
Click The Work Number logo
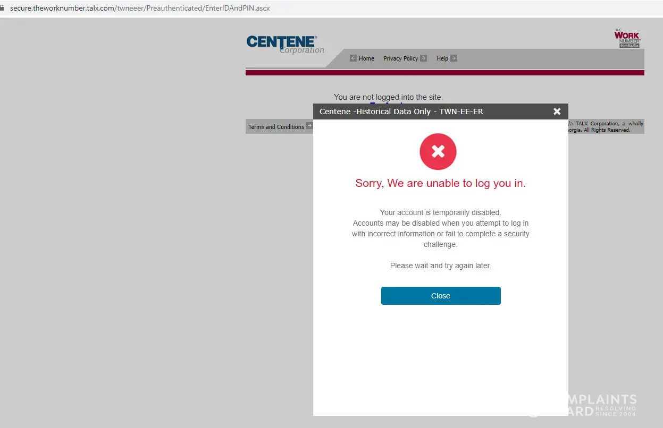[x=627, y=38]
